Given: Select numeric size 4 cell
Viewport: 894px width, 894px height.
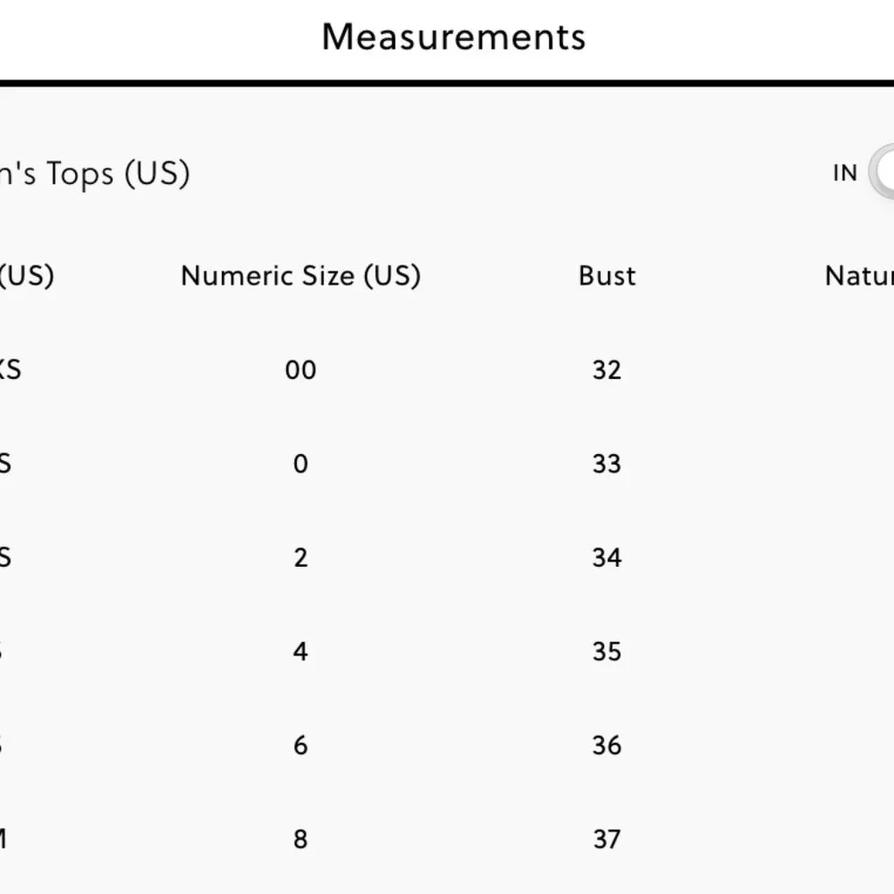Looking at the screenshot, I should pos(300,652).
